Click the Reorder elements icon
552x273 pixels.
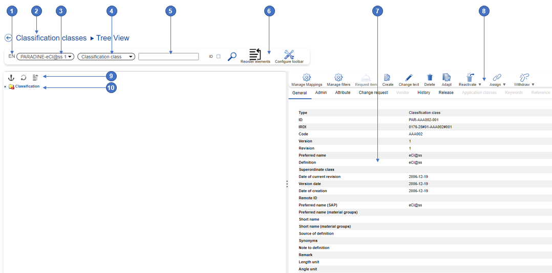(x=255, y=54)
